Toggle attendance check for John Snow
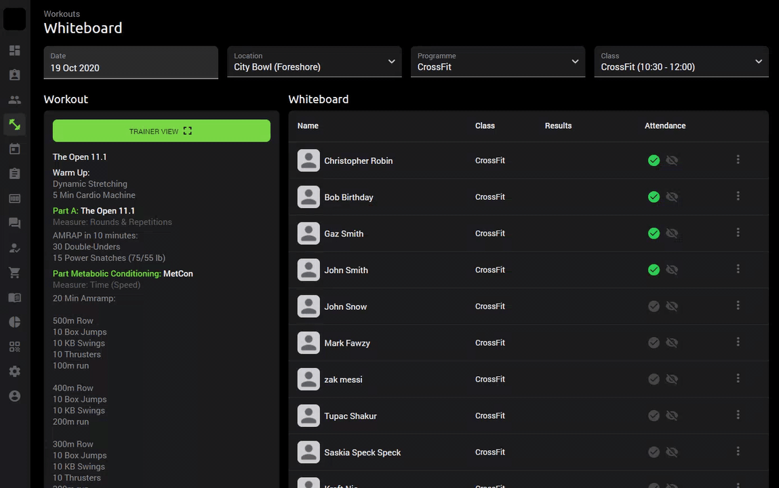Viewport: 779px width, 488px height. click(x=654, y=306)
